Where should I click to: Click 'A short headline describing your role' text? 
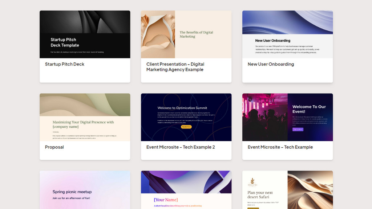178,206
